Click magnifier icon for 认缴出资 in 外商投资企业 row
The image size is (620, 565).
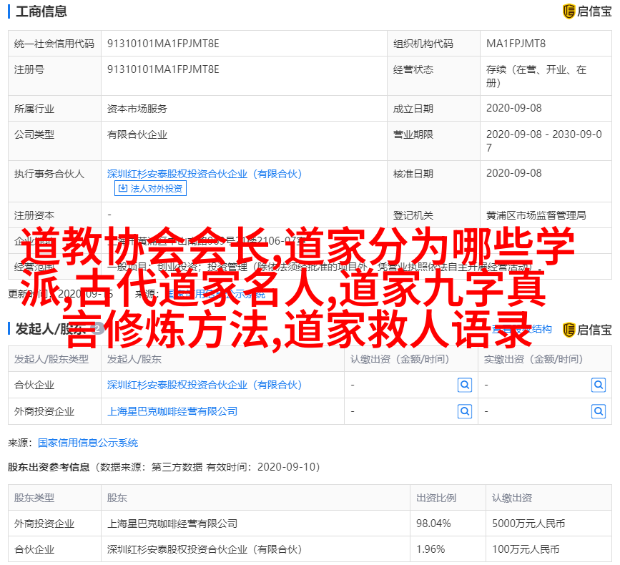pyautogui.click(x=465, y=412)
